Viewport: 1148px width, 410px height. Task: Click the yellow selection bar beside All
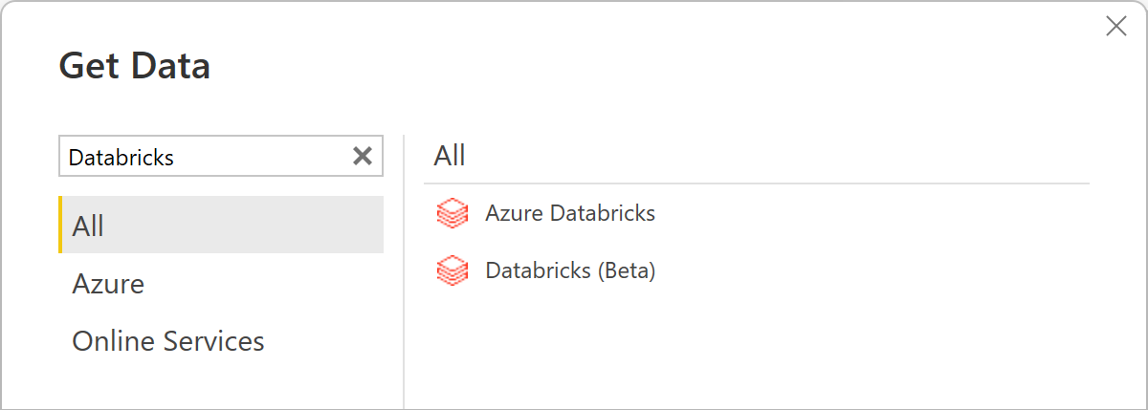pos(60,226)
